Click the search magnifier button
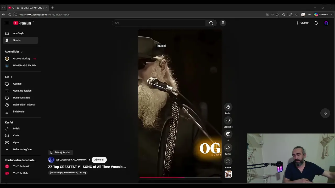335x188 pixels. point(211,23)
